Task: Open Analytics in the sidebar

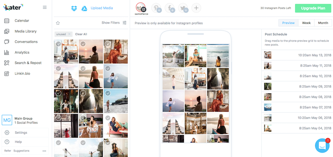Action: click(22, 52)
